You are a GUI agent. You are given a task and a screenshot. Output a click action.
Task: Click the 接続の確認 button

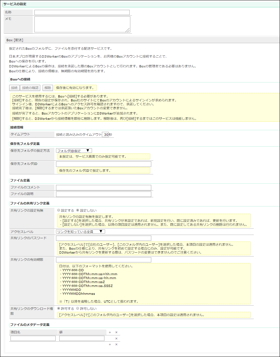point(30,88)
